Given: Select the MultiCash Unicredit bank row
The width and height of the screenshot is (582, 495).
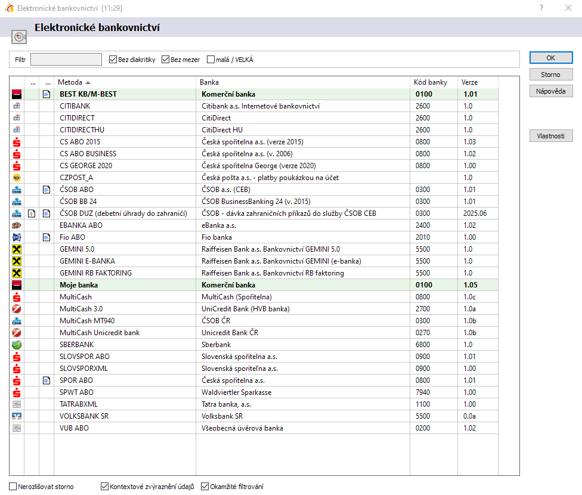Looking at the screenshot, I should pyautogui.click(x=254, y=333).
